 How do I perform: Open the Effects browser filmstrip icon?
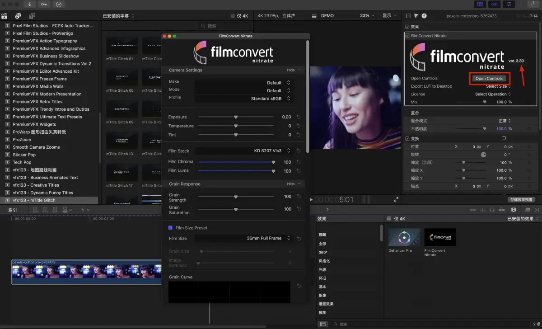pos(514,210)
